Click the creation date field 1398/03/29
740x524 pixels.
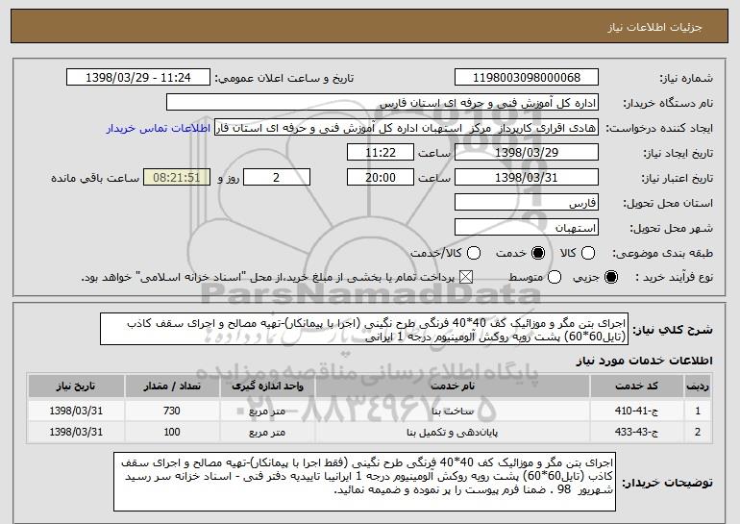tap(527, 153)
